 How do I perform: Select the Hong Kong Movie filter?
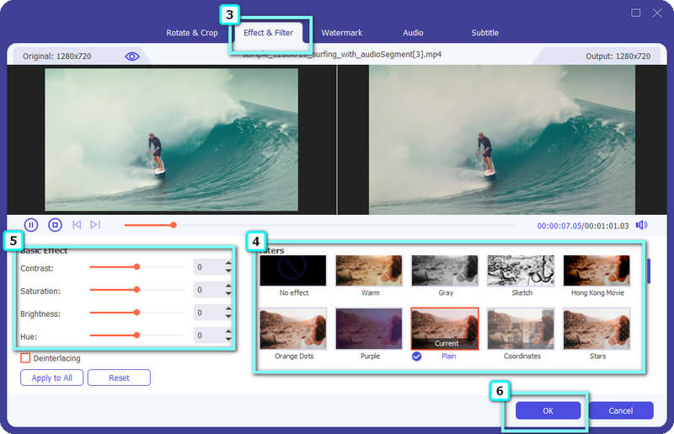pos(596,271)
